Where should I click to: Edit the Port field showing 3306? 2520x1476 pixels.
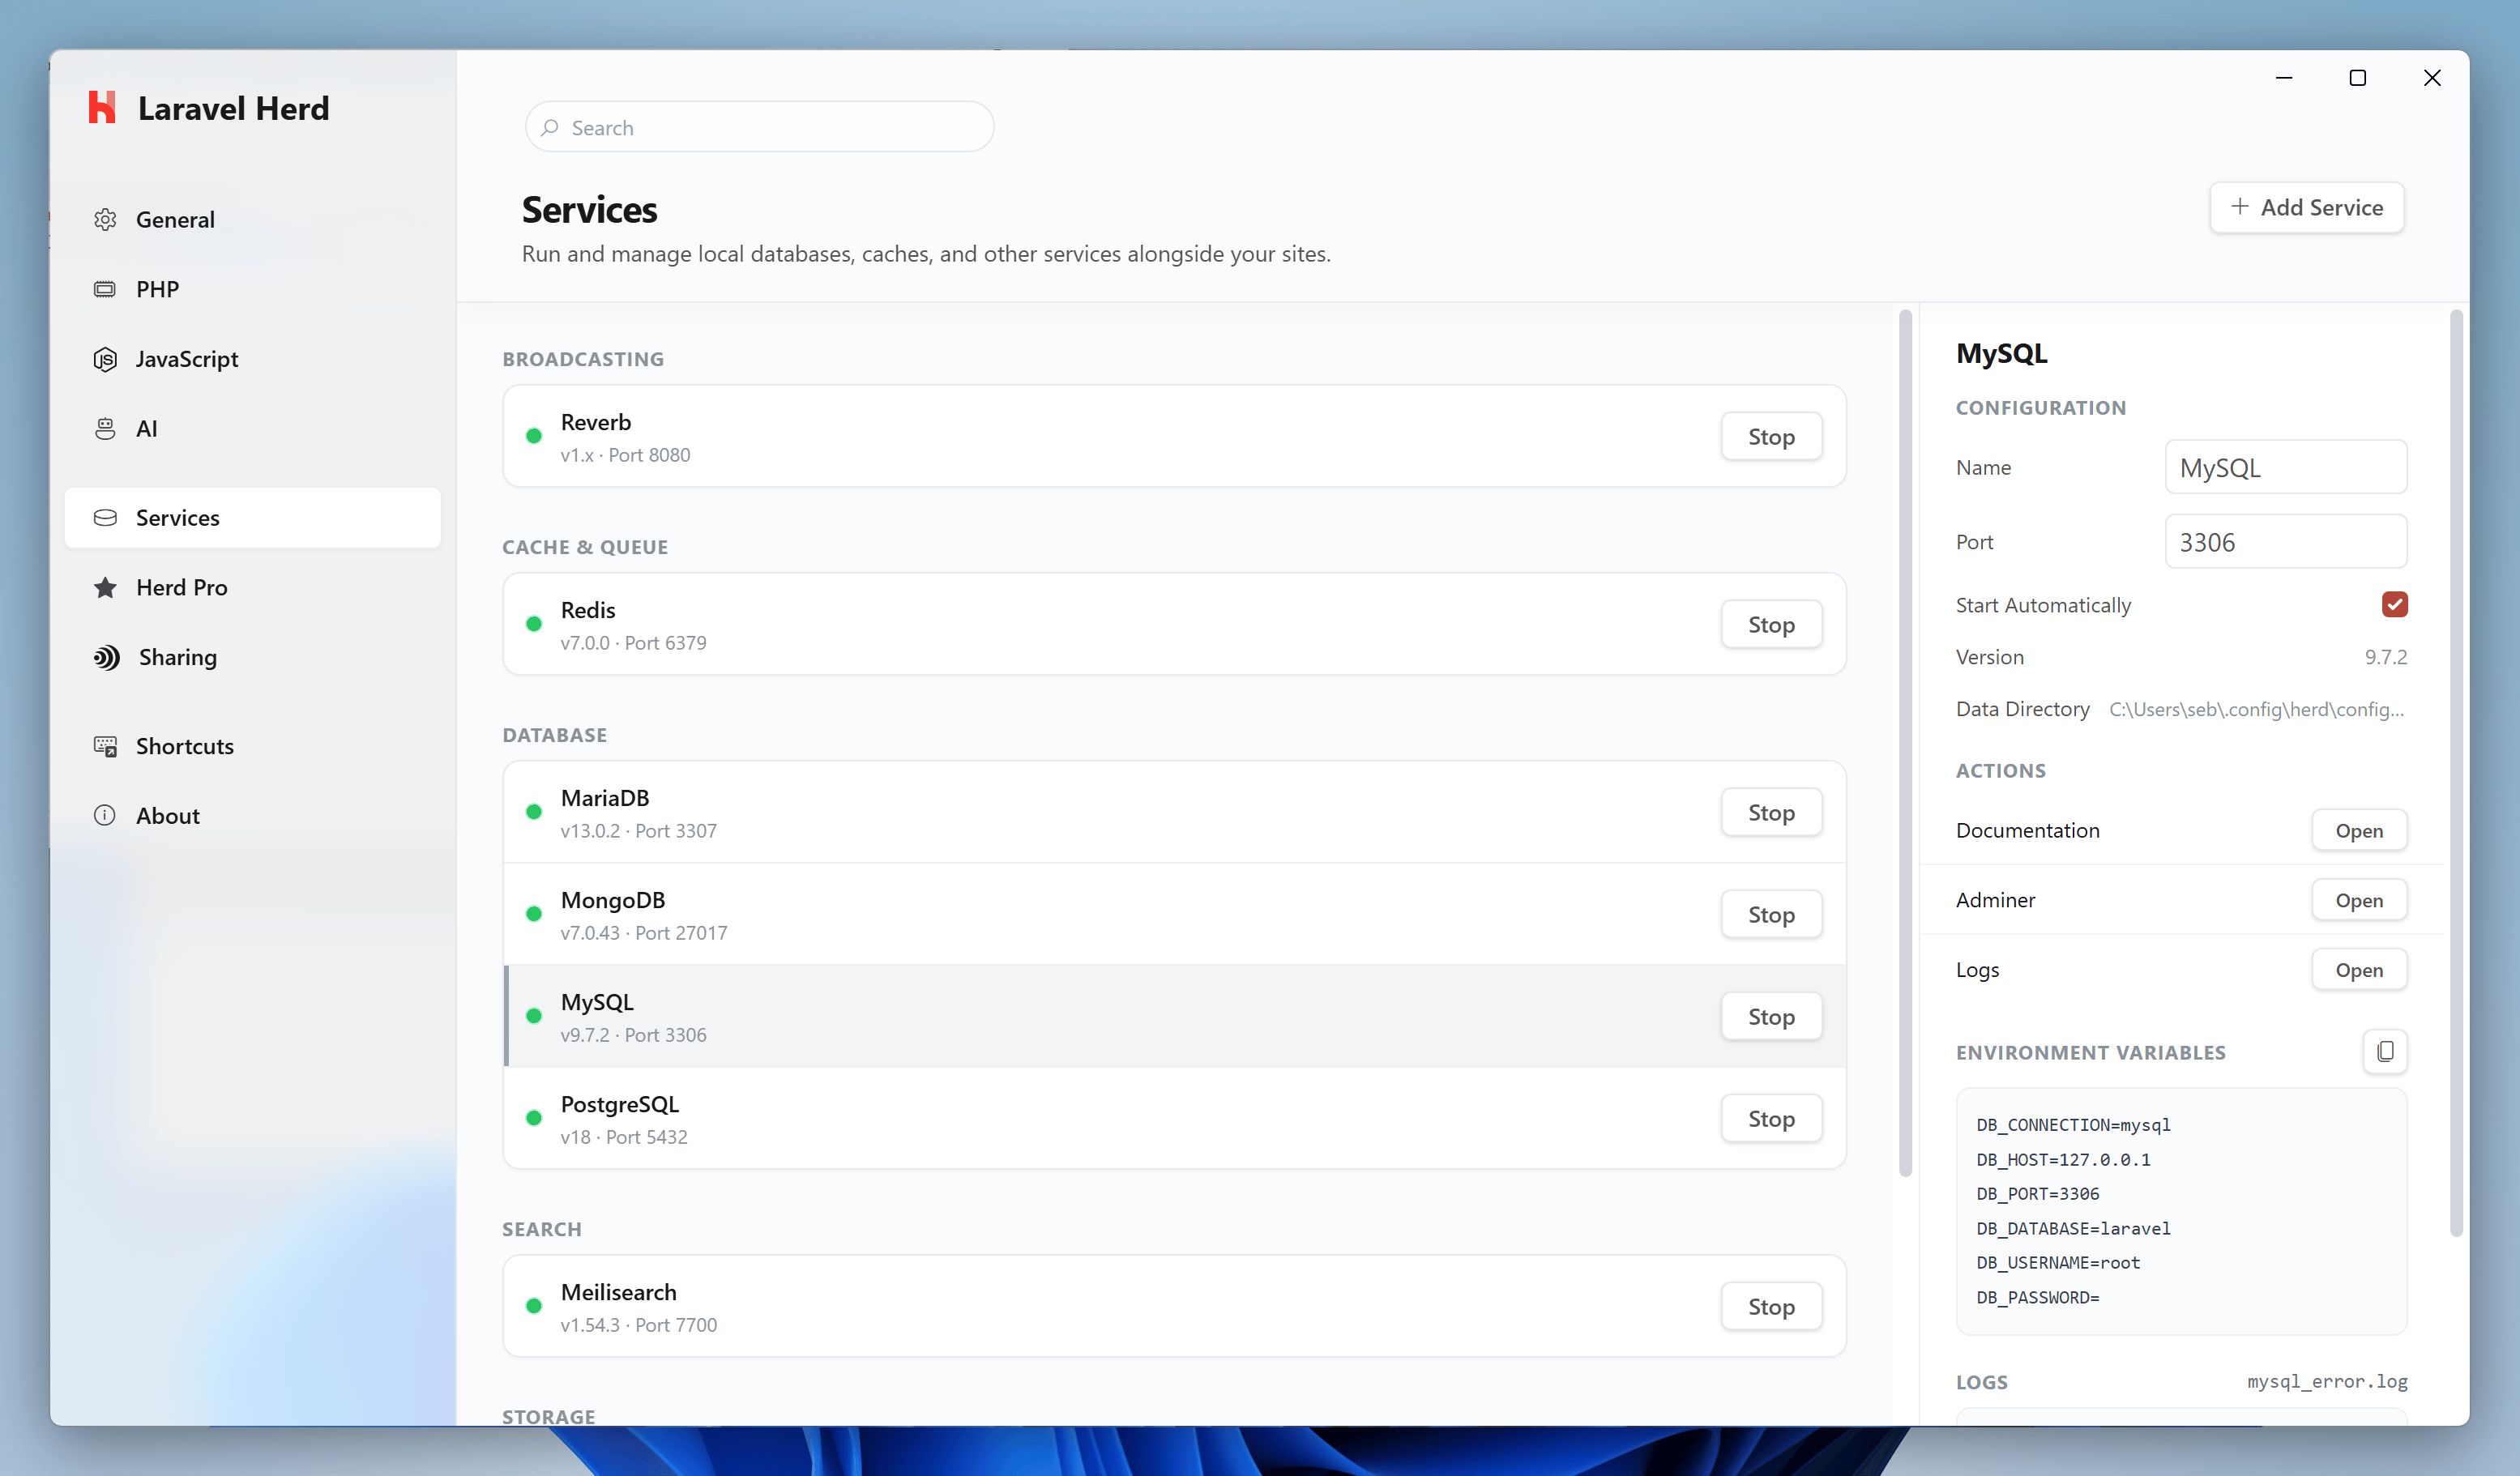click(x=2285, y=541)
